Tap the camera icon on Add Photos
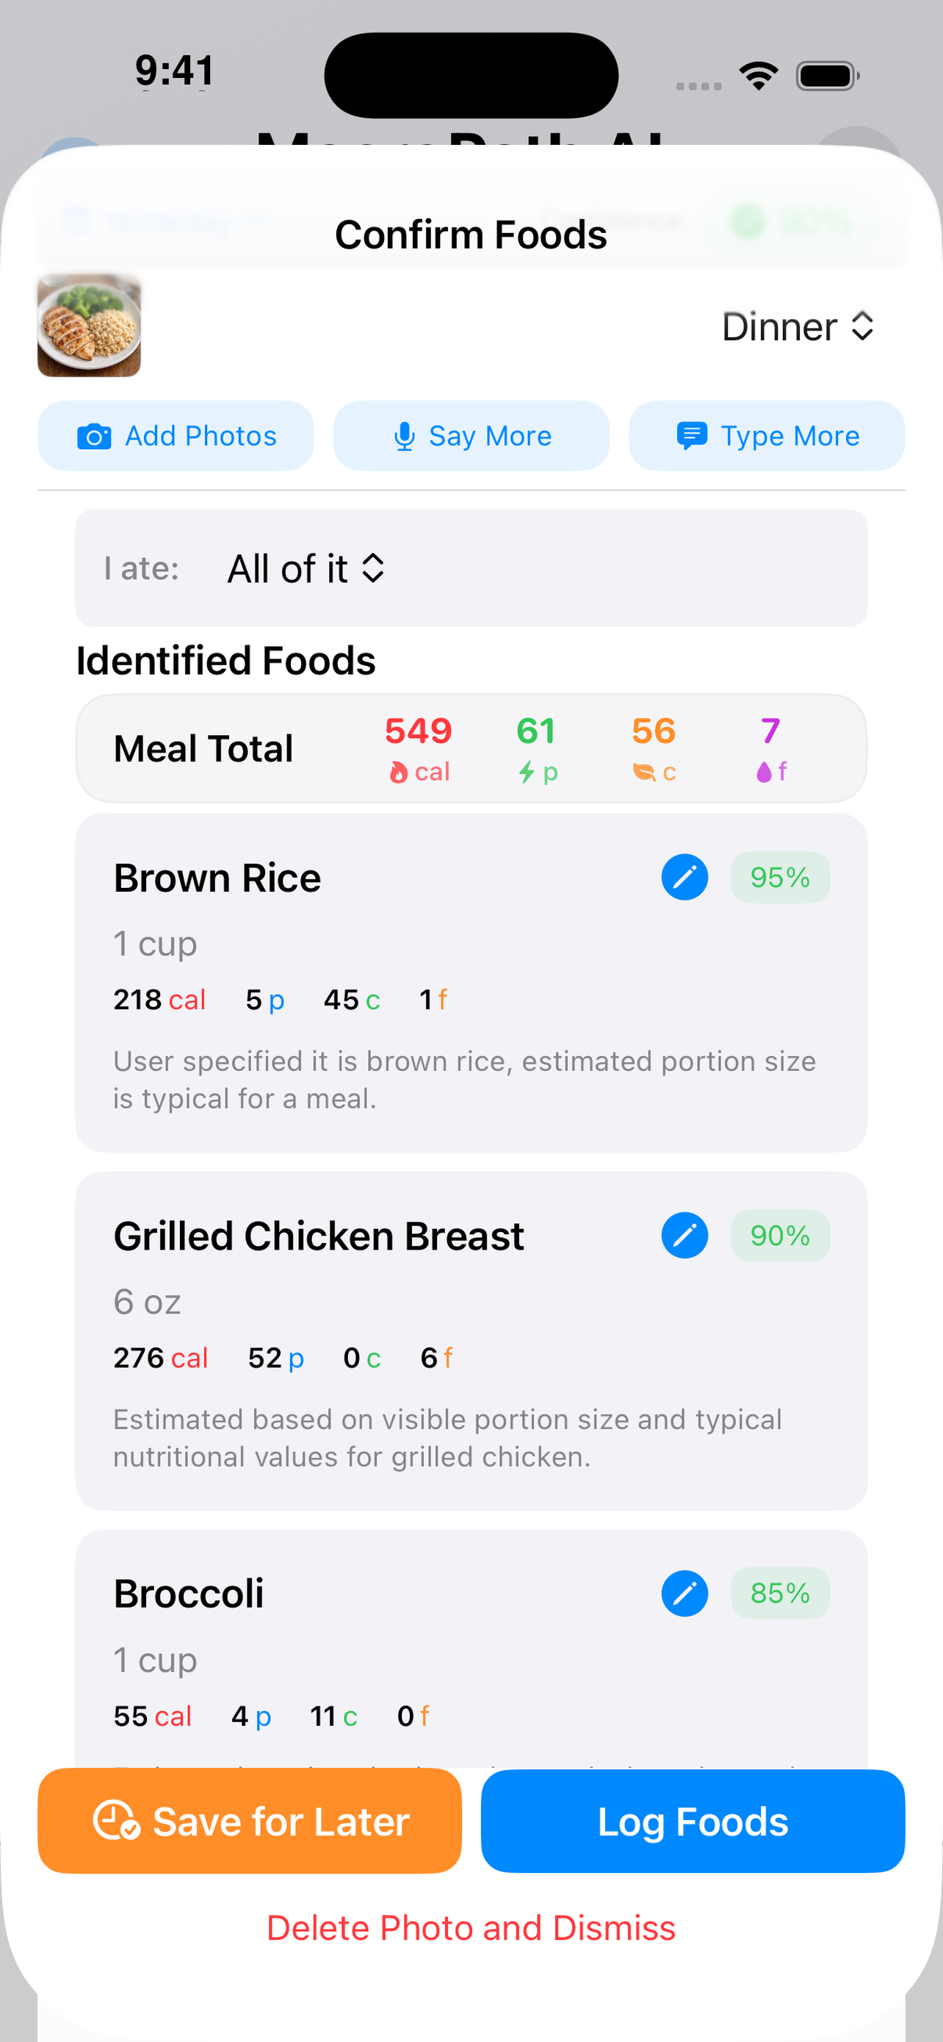 pyautogui.click(x=93, y=437)
